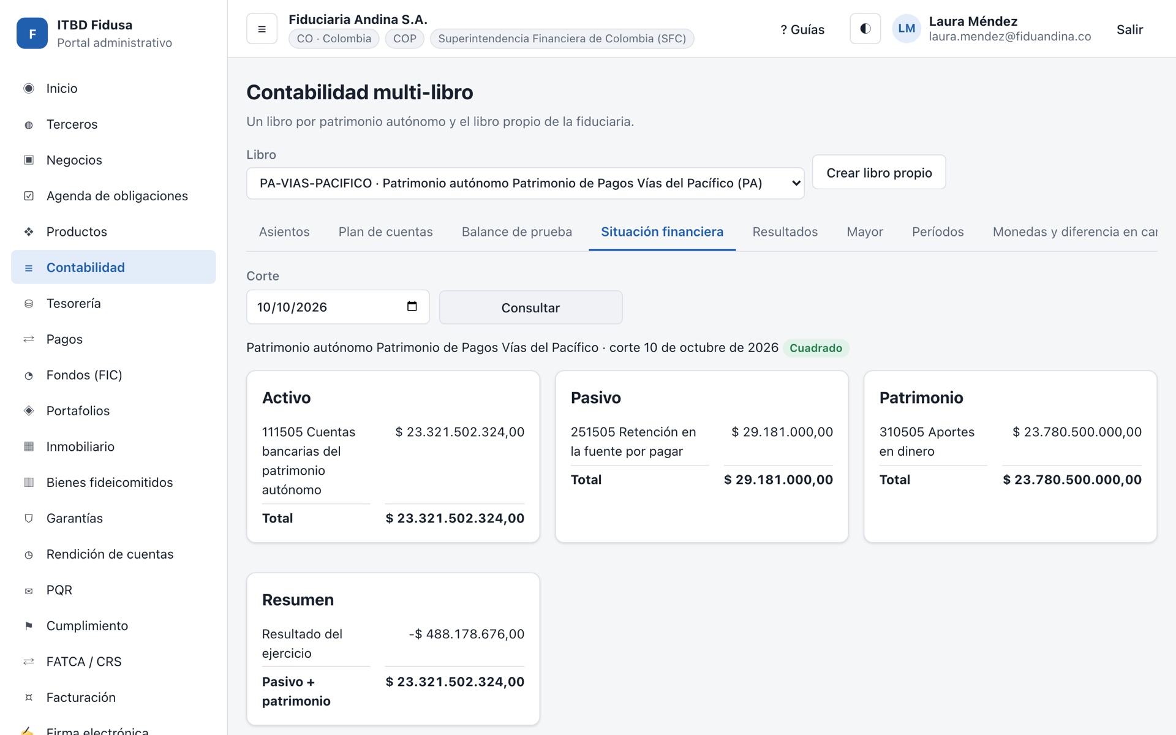Click the Negocios sidebar icon

pos(29,160)
